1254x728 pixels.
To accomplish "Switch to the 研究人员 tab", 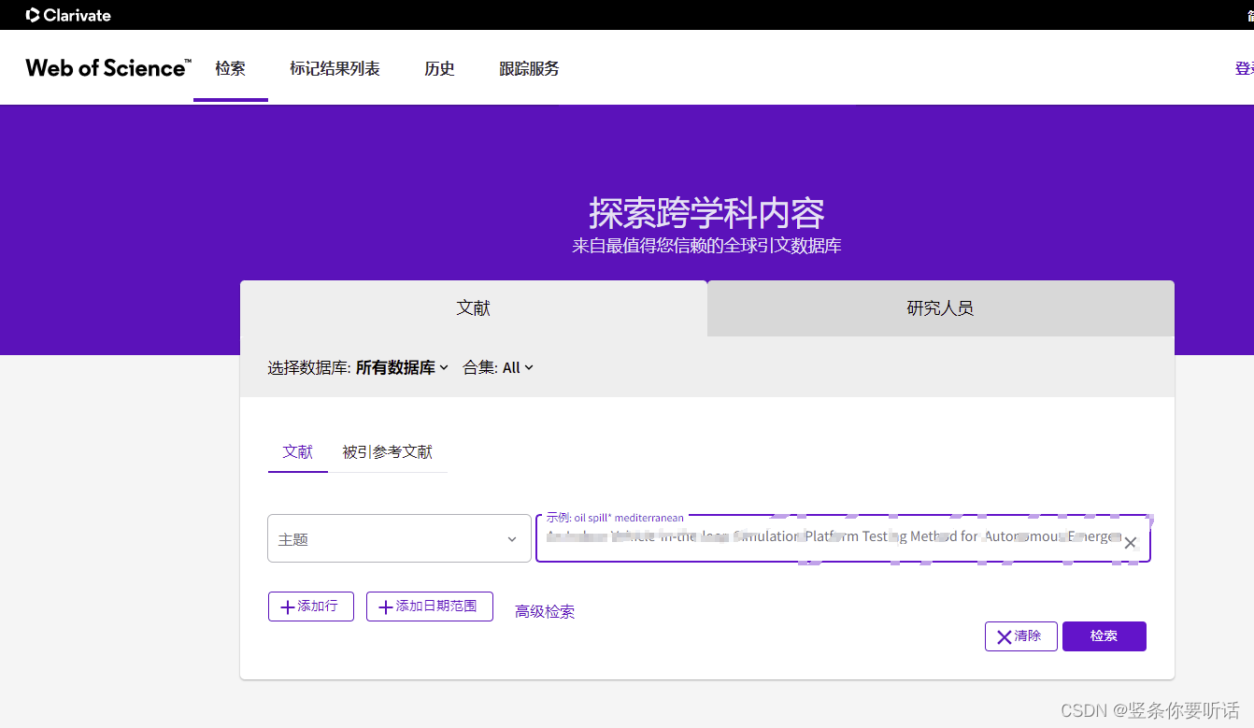I will (941, 308).
